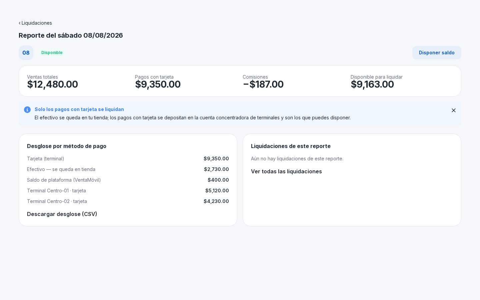Viewport: 480px width, 300px height.
Task: Select the Terminal Centro-02 tarjeta row
Action: [x=128, y=201]
